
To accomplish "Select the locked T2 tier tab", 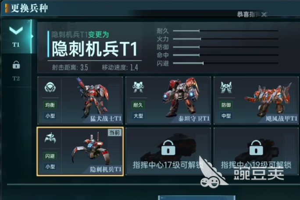I will tap(16, 70).
